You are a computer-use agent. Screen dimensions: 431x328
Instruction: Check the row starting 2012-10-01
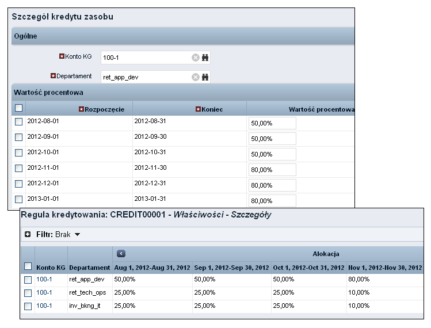(x=18, y=152)
